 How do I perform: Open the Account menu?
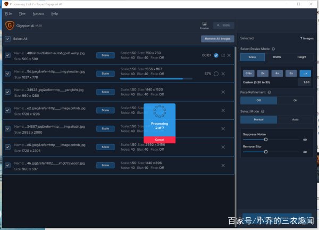coord(38,13)
